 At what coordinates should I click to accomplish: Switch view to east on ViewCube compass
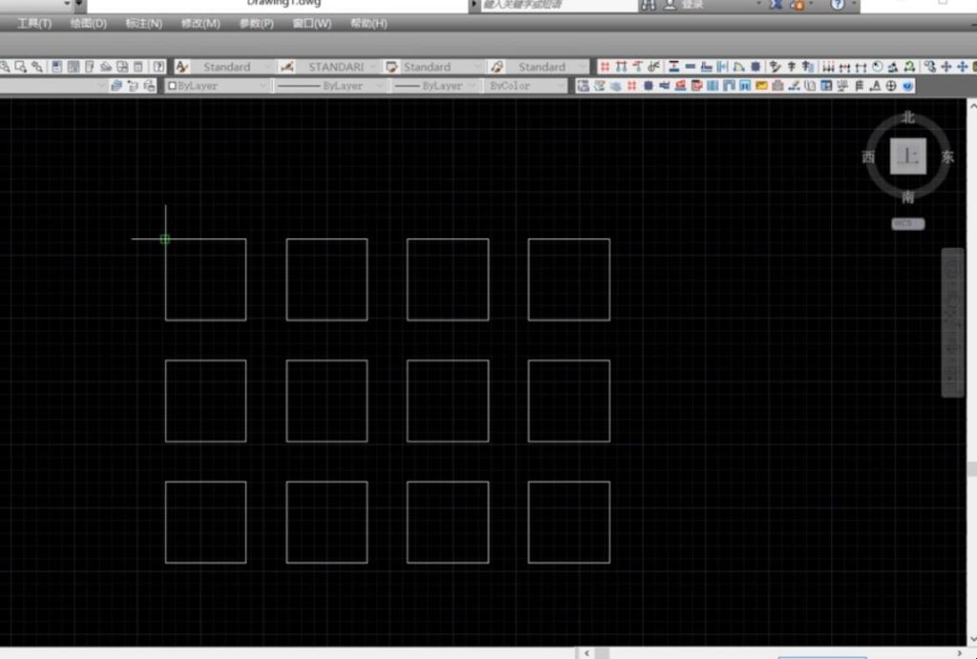[x=947, y=157]
